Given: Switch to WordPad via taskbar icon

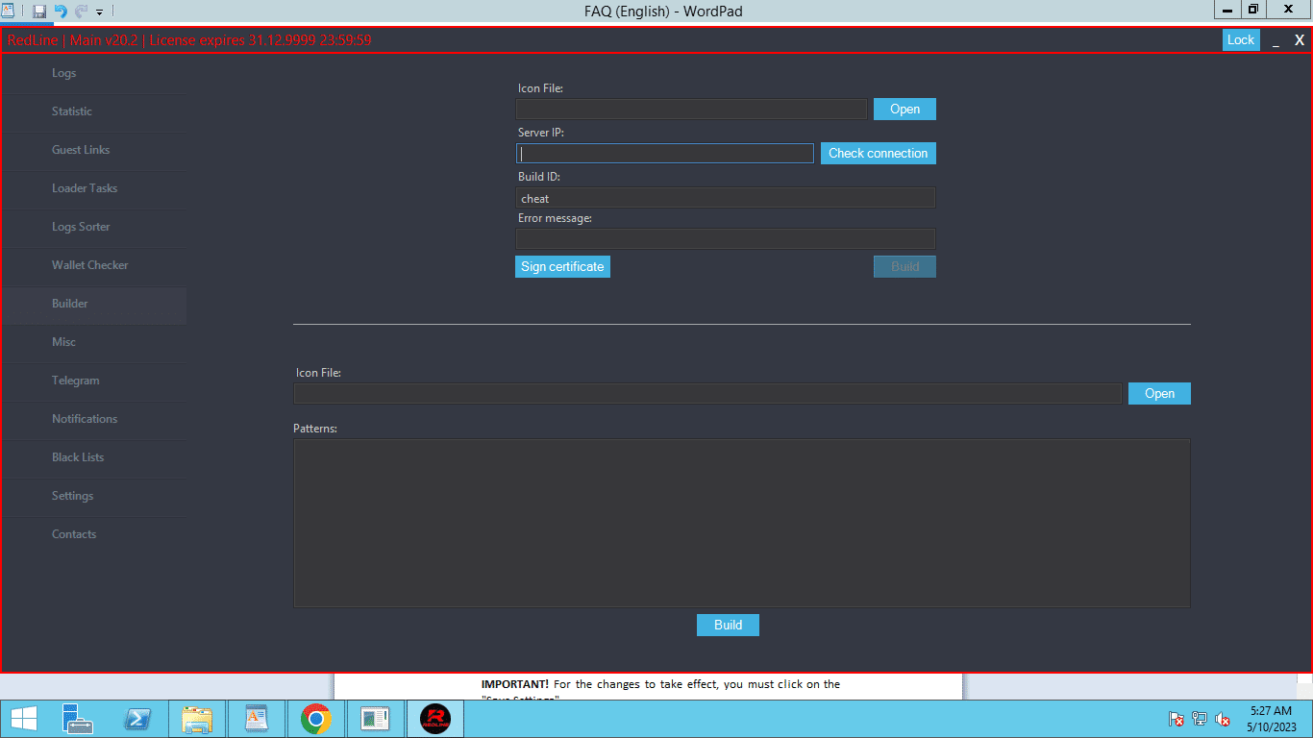Looking at the screenshot, I should point(257,719).
